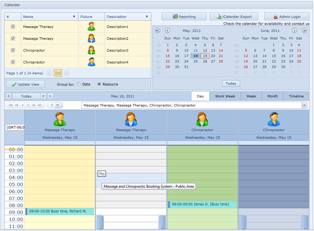
Task: Click Description2 row picture icon
Action: [x=92, y=38]
